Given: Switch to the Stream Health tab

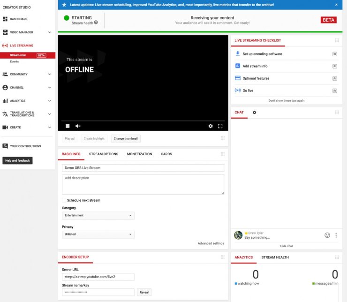Looking at the screenshot, I should (275, 257).
